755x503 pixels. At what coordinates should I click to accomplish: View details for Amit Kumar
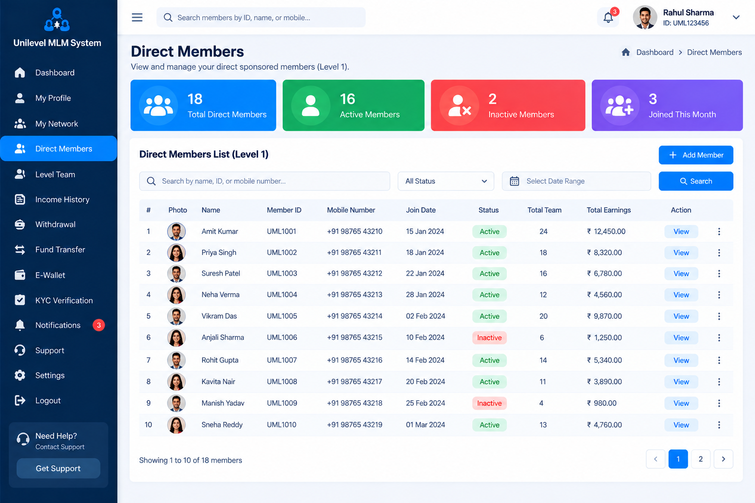[681, 232]
